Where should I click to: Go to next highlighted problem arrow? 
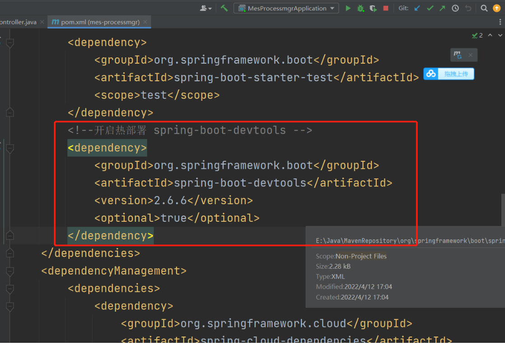pyautogui.click(x=500, y=35)
